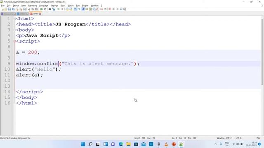Show the Document Map panel icon
The height and width of the screenshot is (148, 264).
coord(90,9)
